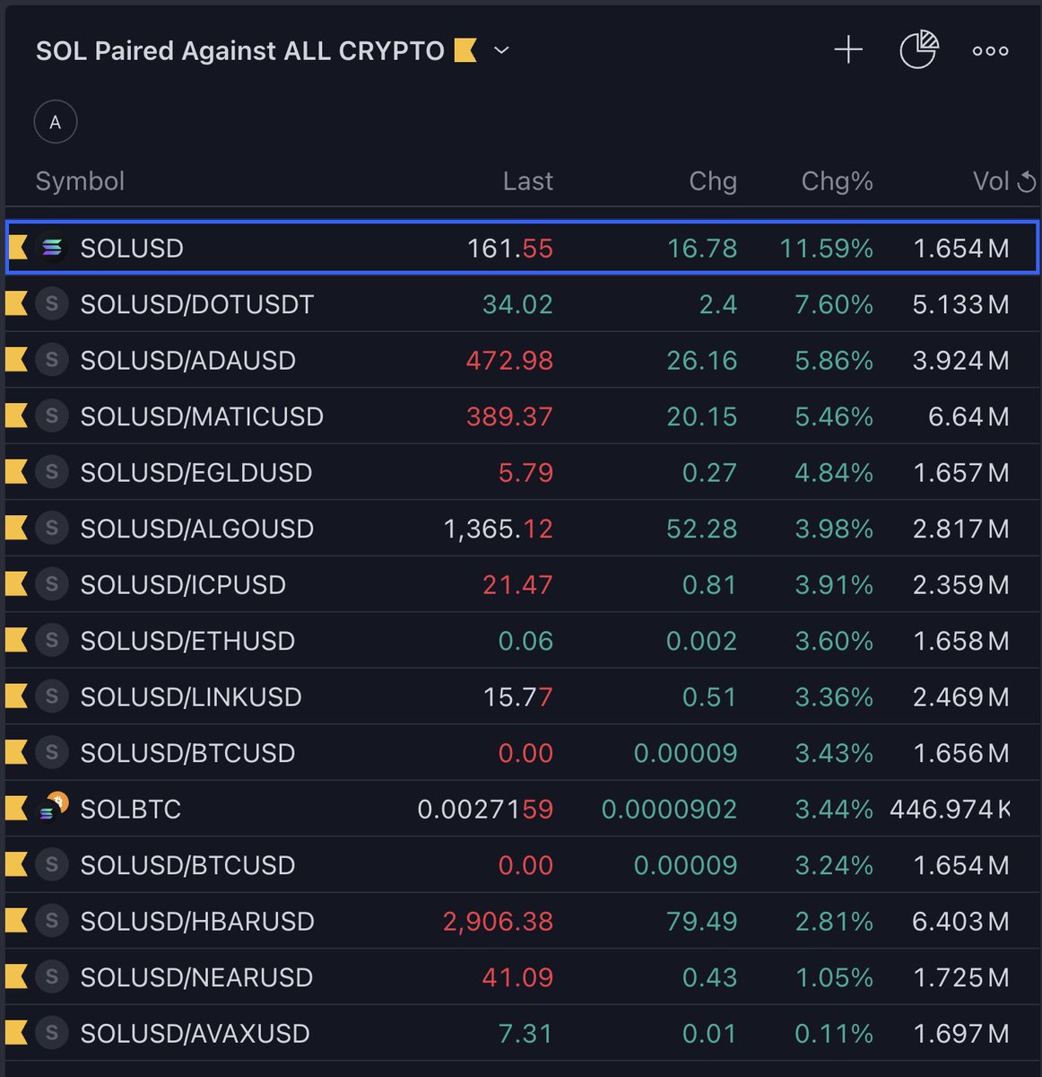This screenshot has height=1077, width=1042.
Task: Click the S symbol icon of SOLUSD/MATICUSD
Action: coord(52,416)
